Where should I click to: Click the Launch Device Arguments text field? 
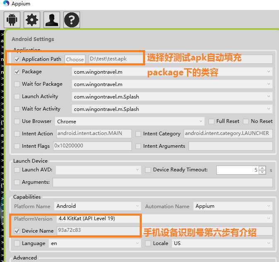pyautogui.click(x=163, y=183)
